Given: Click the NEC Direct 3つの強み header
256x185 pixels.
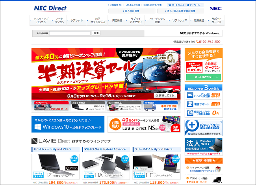Looking at the screenshot, I should [204, 88].
